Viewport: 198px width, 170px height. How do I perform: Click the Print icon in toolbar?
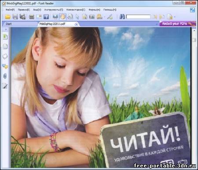32,17
